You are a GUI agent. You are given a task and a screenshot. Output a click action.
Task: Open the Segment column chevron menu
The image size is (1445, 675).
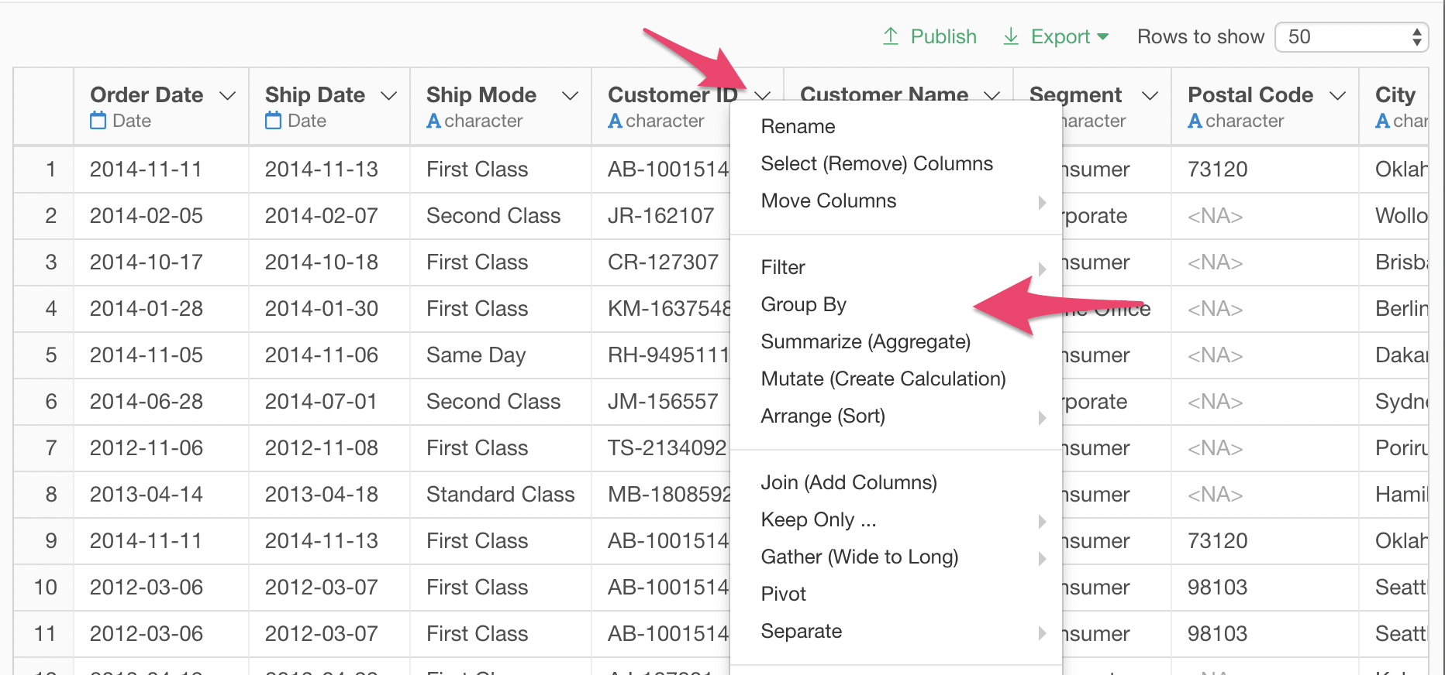pos(1150,95)
